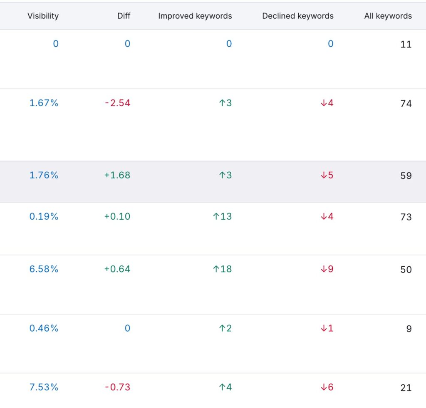Sort by the All keywords column header
The width and height of the screenshot is (426, 408).
click(x=388, y=16)
